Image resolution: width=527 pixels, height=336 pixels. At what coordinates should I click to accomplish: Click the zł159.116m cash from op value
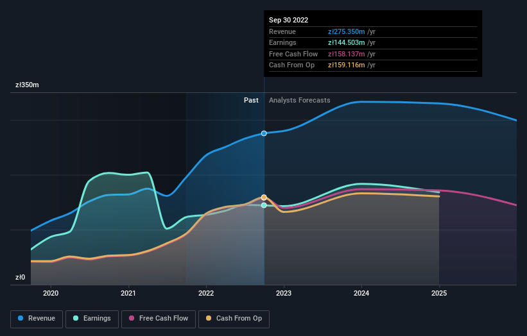pyautogui.click(x=346, y=65)
